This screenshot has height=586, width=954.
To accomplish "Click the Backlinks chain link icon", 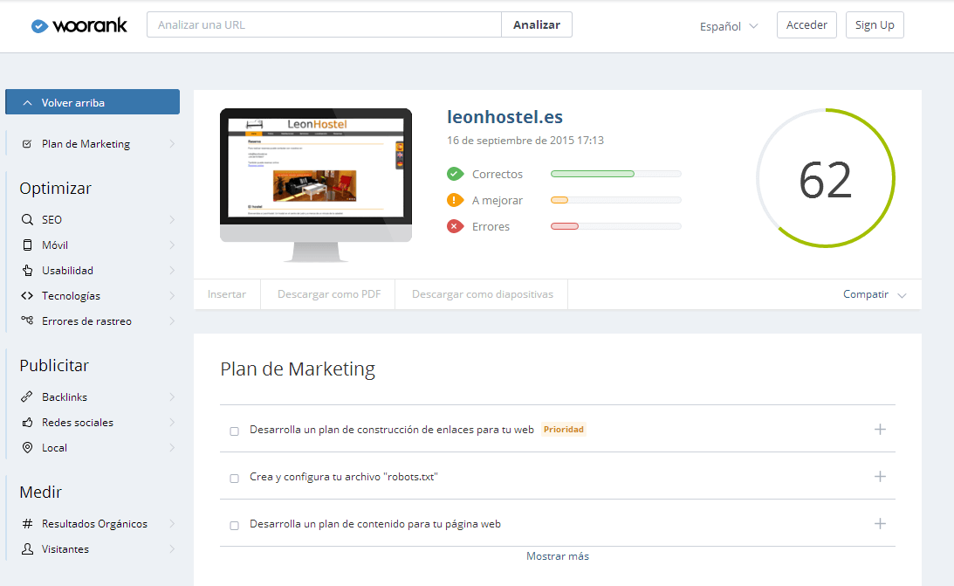I will pos(27,396).
